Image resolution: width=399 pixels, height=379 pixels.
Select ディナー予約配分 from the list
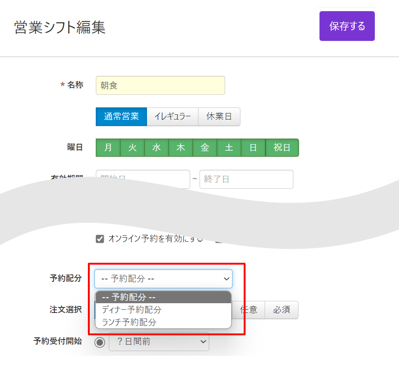132,310
